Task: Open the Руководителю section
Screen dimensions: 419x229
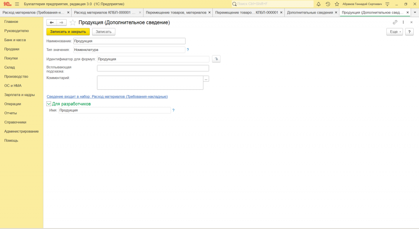Action: (16, 31)
